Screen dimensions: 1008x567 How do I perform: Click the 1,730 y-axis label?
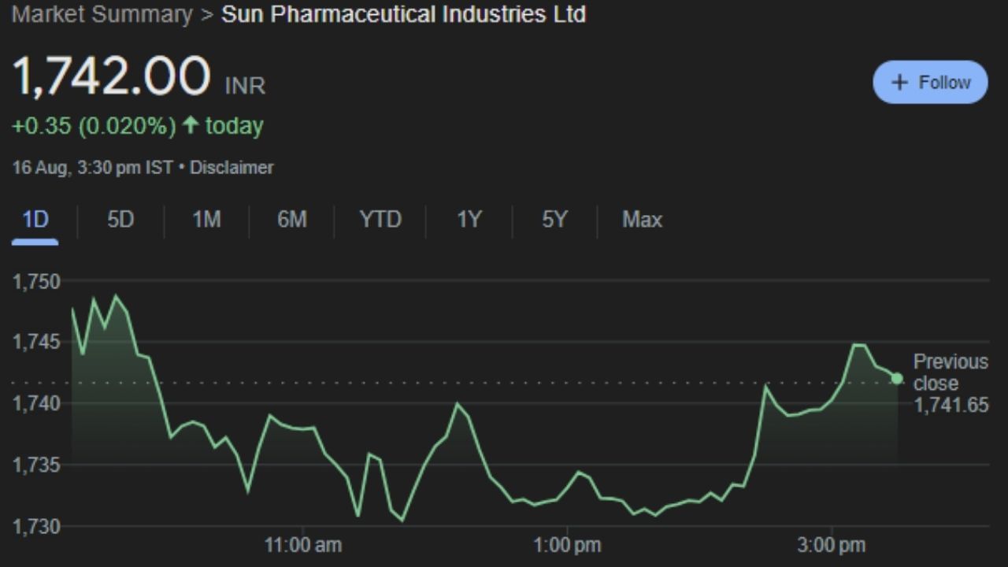[x=36, y=526]
